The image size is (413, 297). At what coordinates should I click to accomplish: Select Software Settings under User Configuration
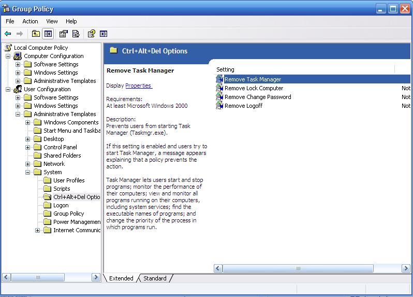tap(56, 97)
